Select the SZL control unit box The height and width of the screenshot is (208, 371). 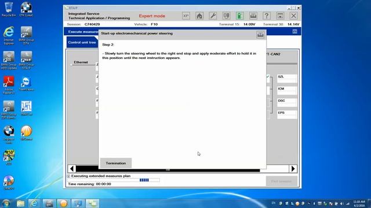pyautogui.click(x=287, y=79)
